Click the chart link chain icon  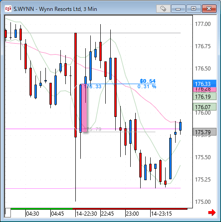163,9
